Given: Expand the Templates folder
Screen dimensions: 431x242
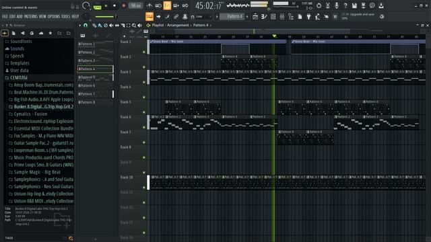Looking at the screenshot, I should [x=20, y=63].
